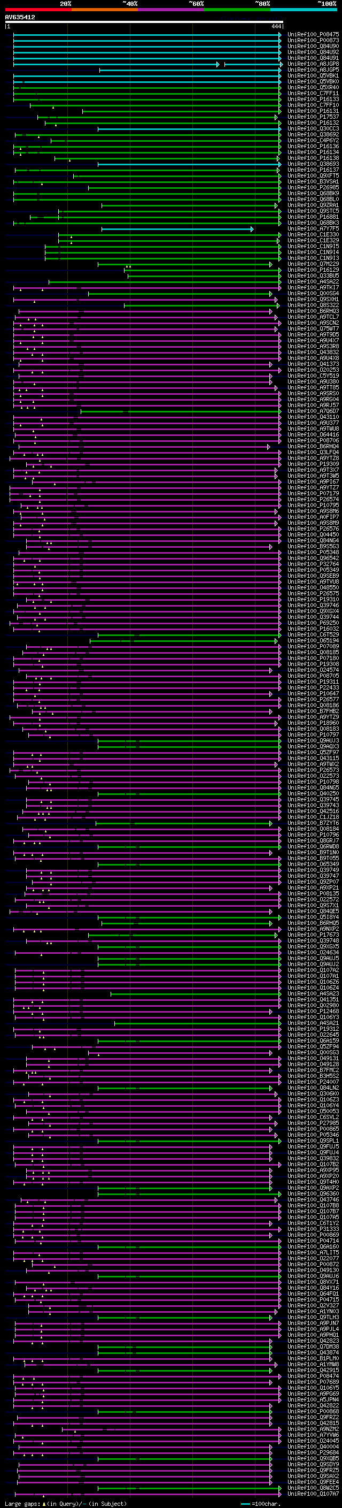This screenshot has height=1508, width=342.
Task: Select hit UniRef100_A7Q6D7
Action: pyautogui.click(x=313, y=411)
